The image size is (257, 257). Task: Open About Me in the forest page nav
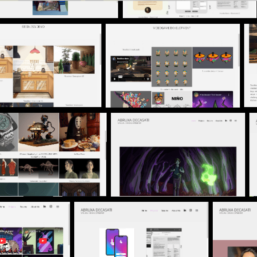(218, 121)
